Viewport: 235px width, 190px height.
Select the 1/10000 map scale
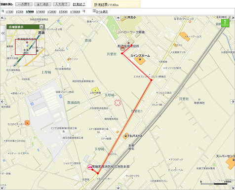pyautogui.click(x=40, y=12)
